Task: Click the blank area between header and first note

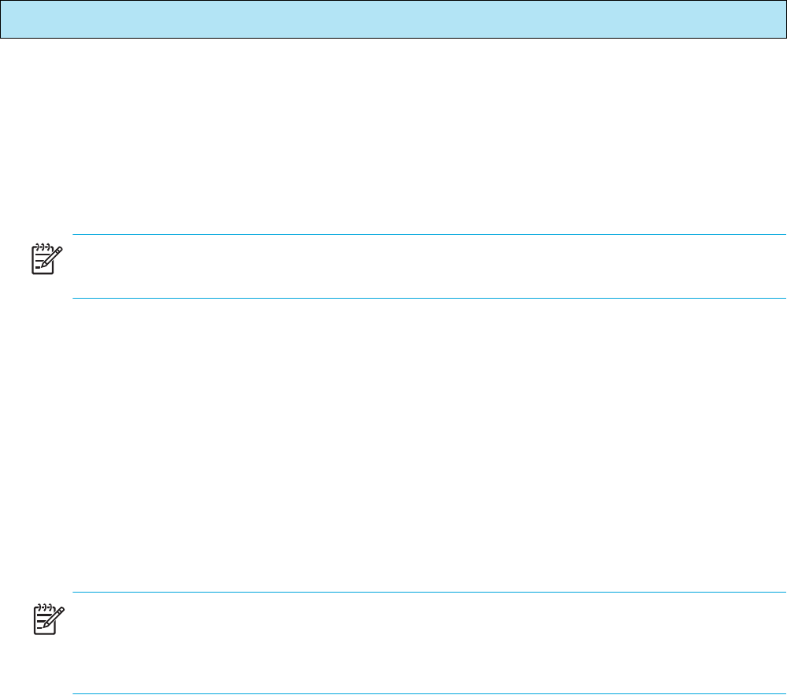Action: click(394, 134)
